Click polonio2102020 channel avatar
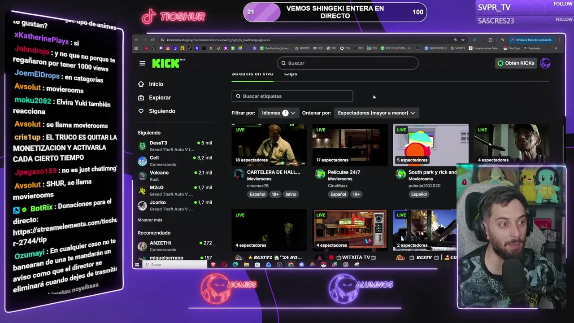The height and width of the screenshot is (323, 574). 400,175
